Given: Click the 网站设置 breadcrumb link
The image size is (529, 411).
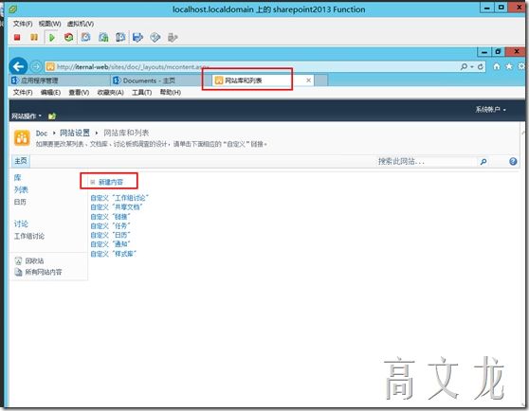Looking at the screenshot, I should tap(75, 133).
